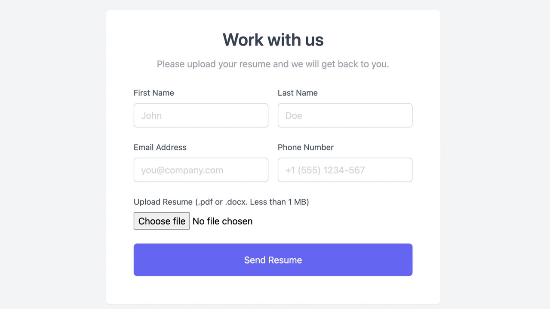This screenshot has height=309, width=550.
Task: Click empty card area right of the heading
Action: [383, 40]
